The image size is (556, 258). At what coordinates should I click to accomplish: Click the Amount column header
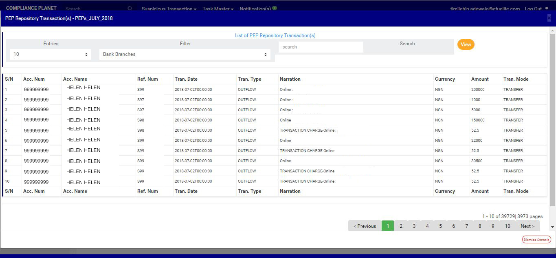[480, 79]
